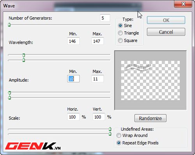The width and height of the screenshot is (195, 155).
Task: Click the Amplitude label text
Action: 19,80
